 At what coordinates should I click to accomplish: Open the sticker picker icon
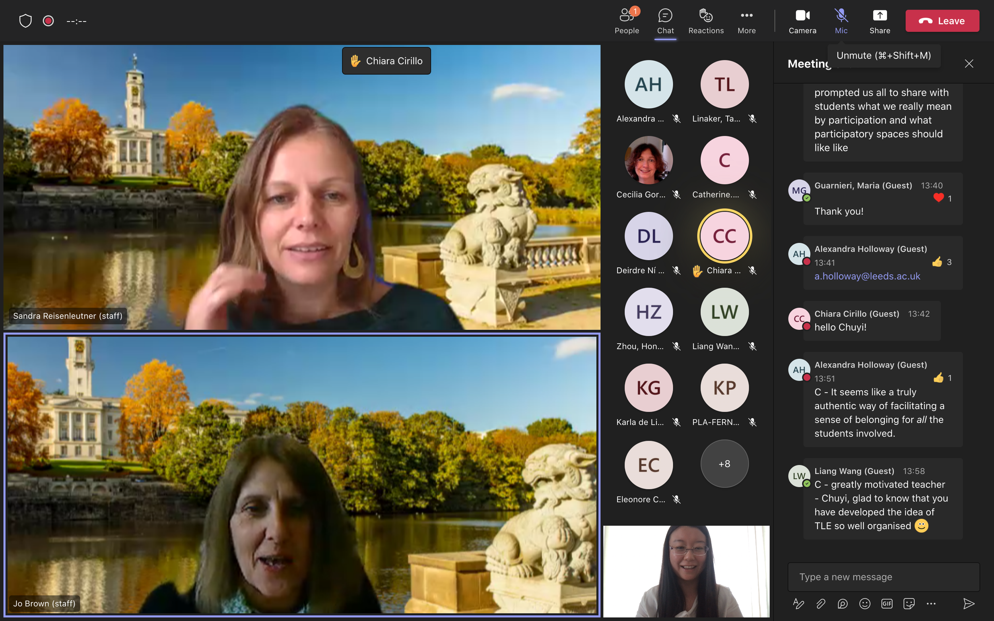click(909, 604)
